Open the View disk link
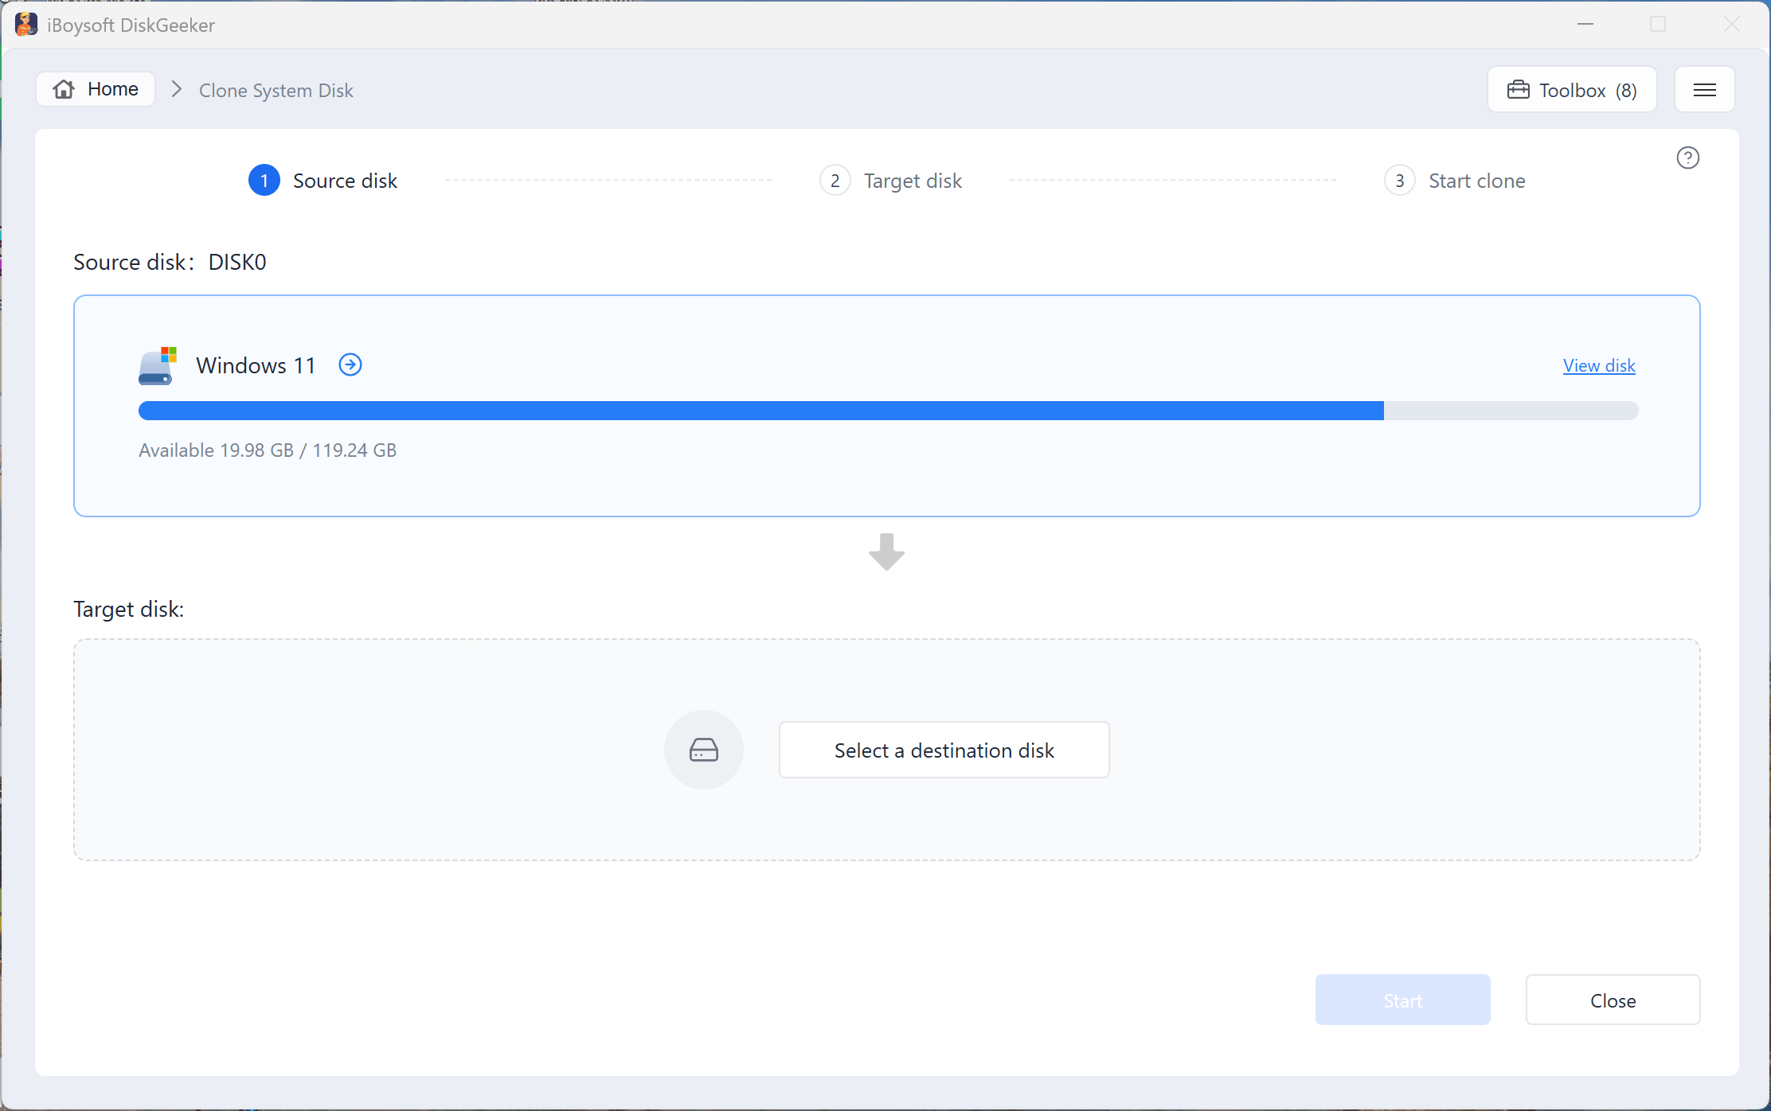This screenshot has width=1771, height=1111. click(1598, 365)
